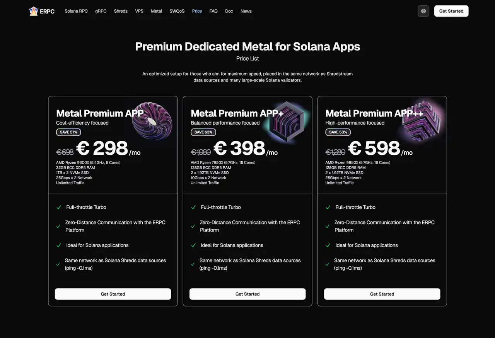Select the Shreds navigation link
Screen dimensions: 495x338
pyautogui.click(x=121, y=11)
